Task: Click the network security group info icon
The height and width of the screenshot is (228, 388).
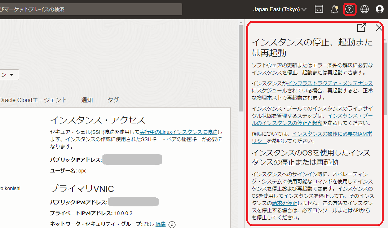Action: pyautogui.click(x=172, y=224)
